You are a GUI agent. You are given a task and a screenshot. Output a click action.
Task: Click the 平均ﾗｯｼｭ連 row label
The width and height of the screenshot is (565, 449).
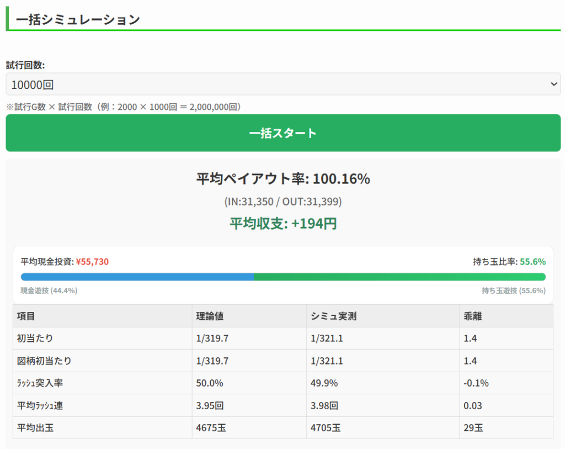[x=40, y=405]
